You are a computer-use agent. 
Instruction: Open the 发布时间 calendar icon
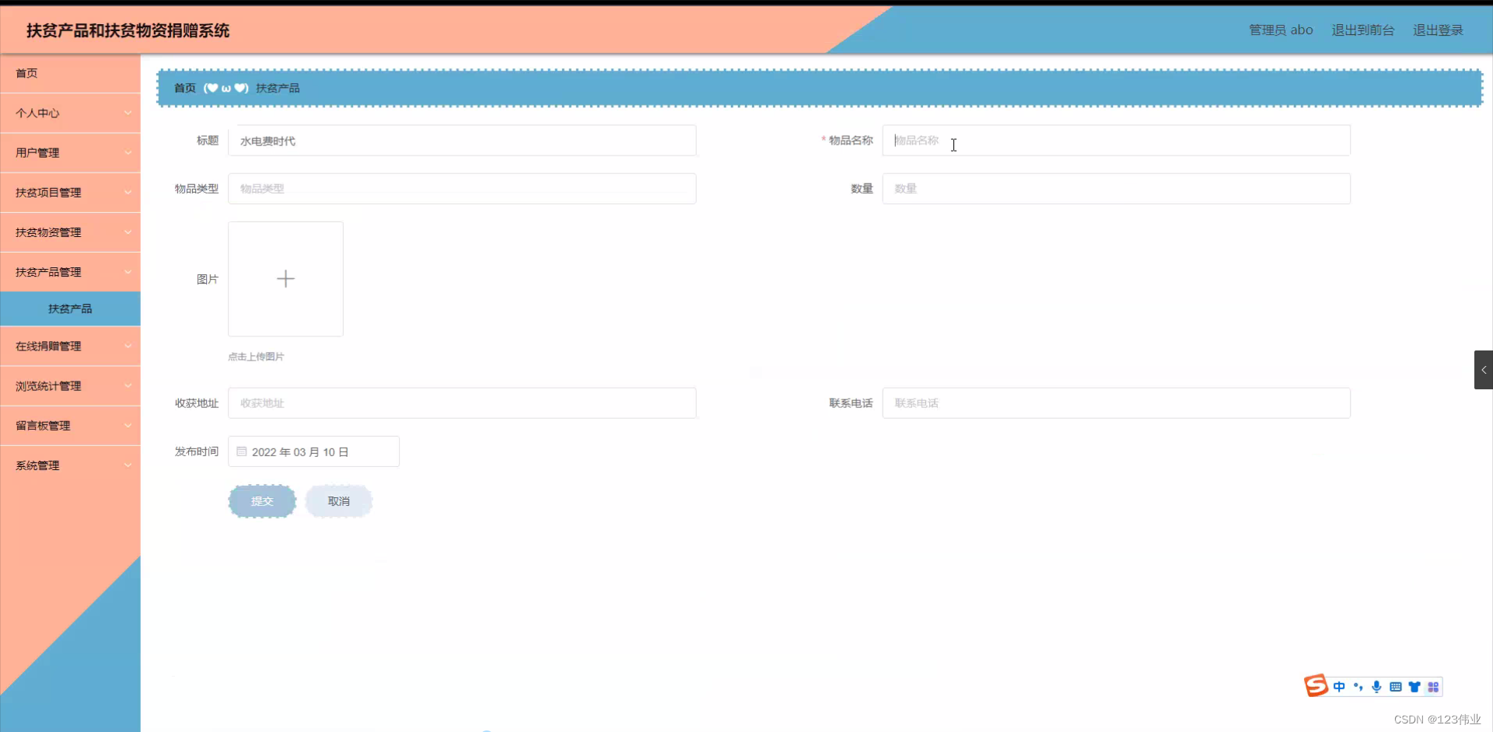pyautogui.click(x=241, y=451)
